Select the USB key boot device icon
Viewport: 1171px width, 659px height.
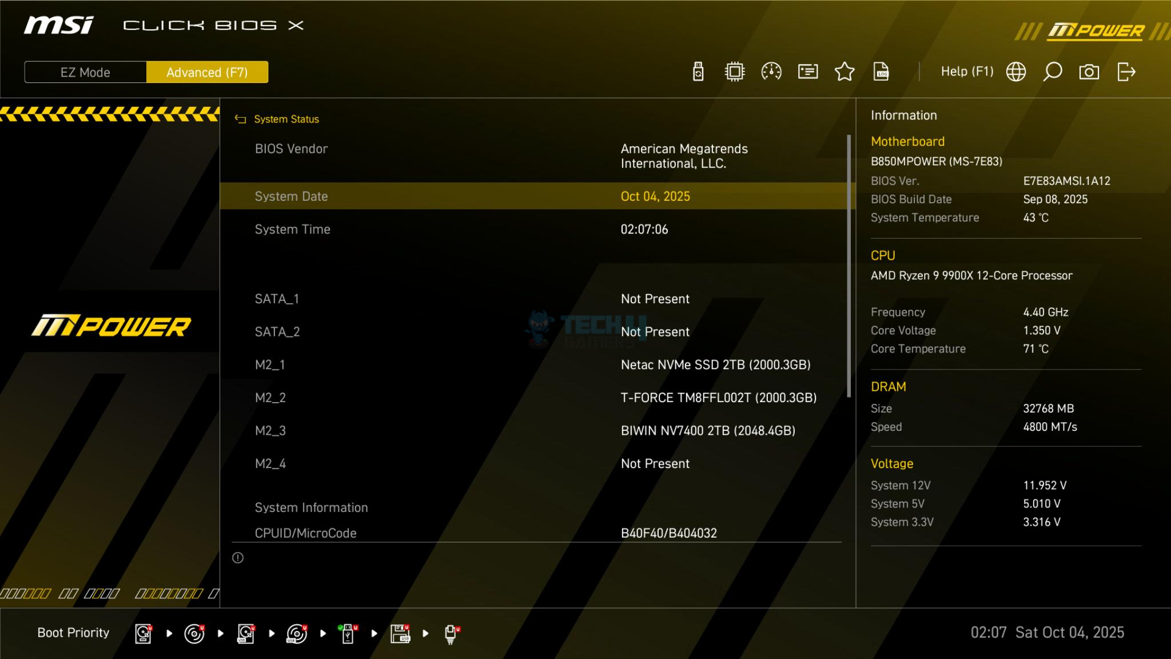[348, 633]
